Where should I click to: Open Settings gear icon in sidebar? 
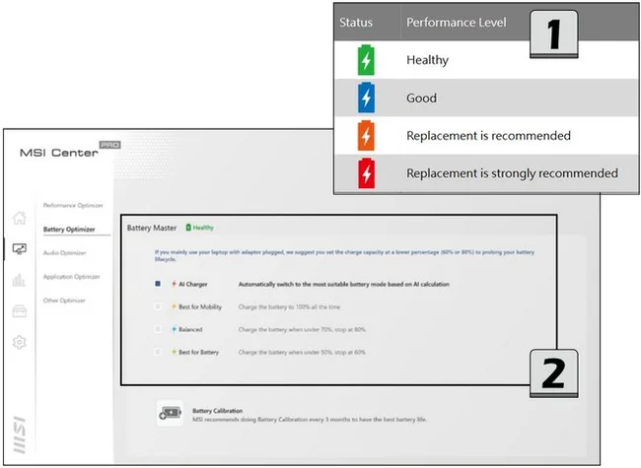19,342
